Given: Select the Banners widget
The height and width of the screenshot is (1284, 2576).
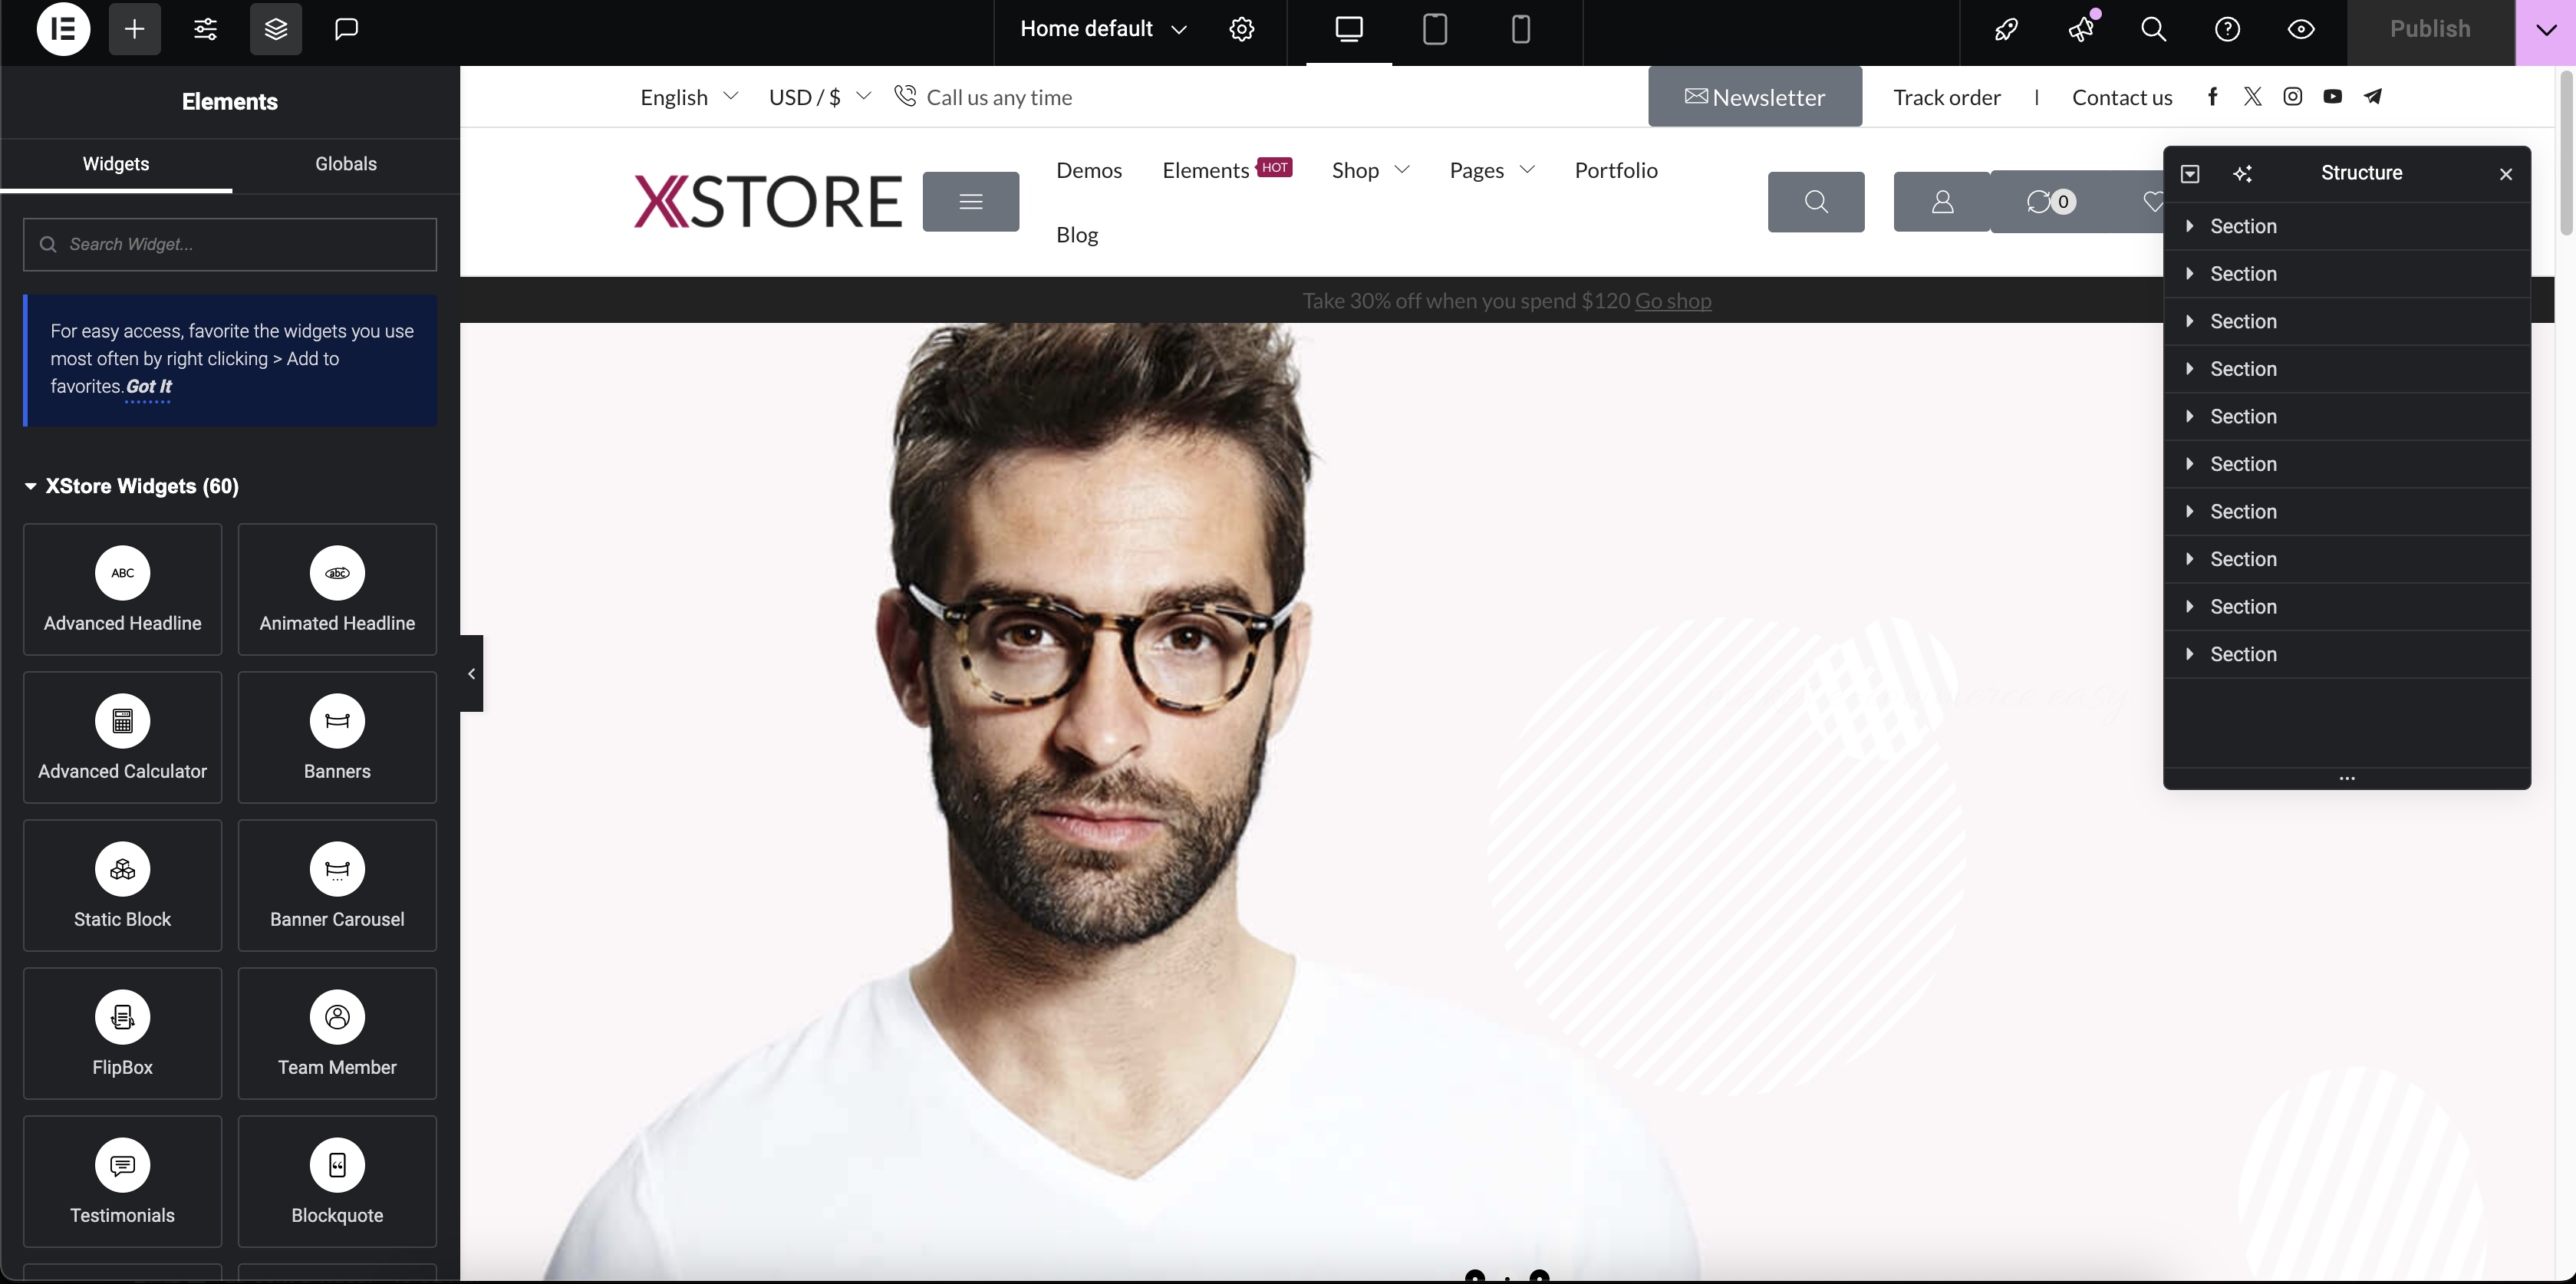Looking at the screenshot, I should (x=337, y=737).
